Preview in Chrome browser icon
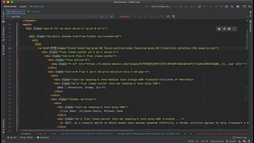Screen dimensions: 254x143 [x=219, y=29]
